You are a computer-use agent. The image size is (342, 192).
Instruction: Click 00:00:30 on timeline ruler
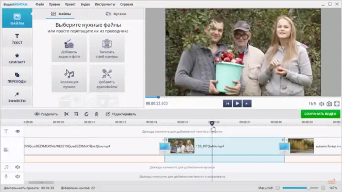coord(276,122)
